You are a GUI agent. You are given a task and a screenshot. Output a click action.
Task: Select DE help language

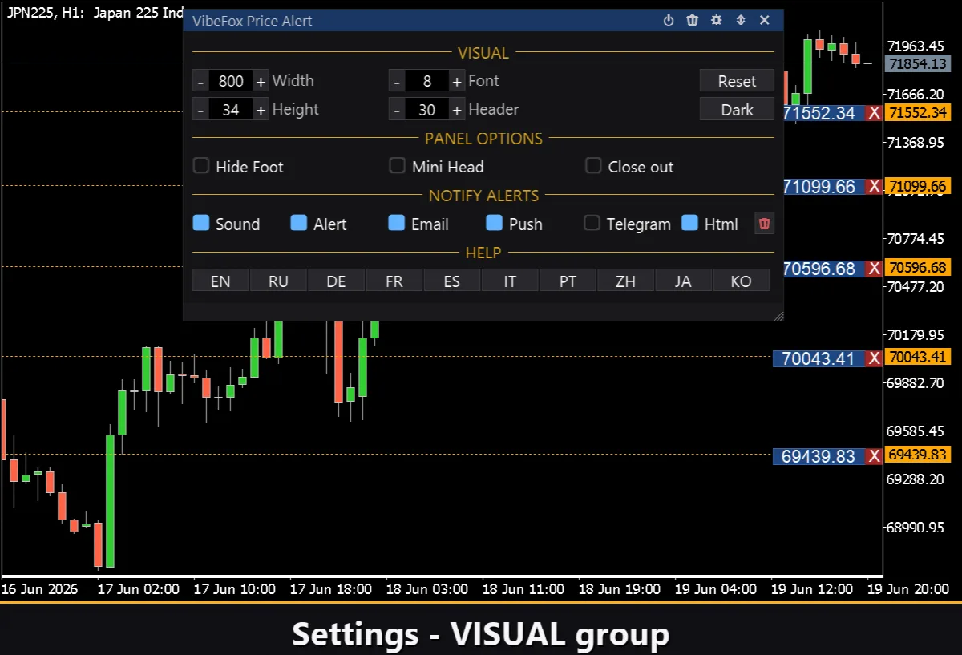click(x=337, y=281)
